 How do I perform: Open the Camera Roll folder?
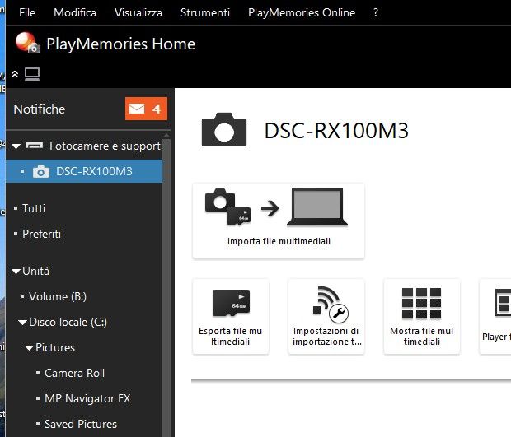tap(74, 373)
